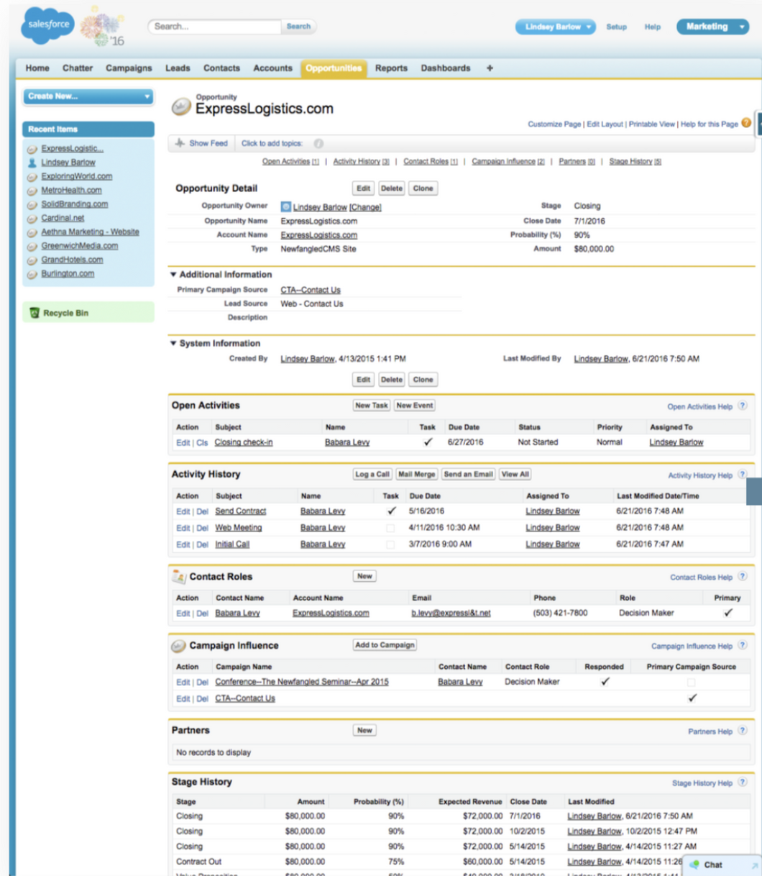Viewport: 762px width, 876px height.
Task: Click the Recycle Bin icon
Action: tap(34, 313)
